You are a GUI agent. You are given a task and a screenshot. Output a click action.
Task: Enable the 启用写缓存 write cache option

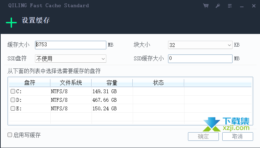pos(10,135)
